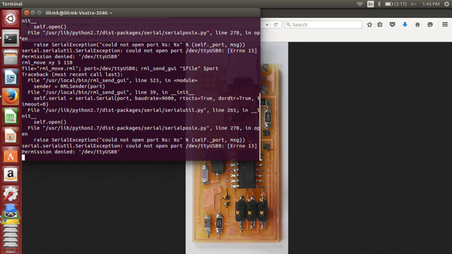Click 'sender = RMLSender(port)' line
The image size is (452, 254).
point(69,86)
